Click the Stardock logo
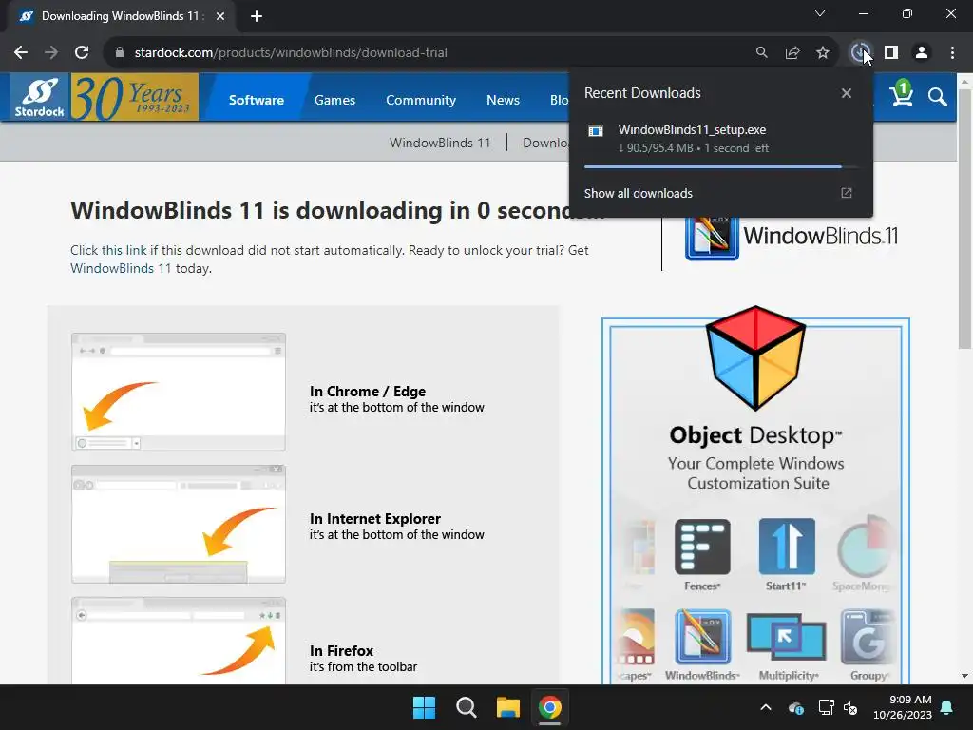Viewport: 973px width, 730px height. (39, 97)
